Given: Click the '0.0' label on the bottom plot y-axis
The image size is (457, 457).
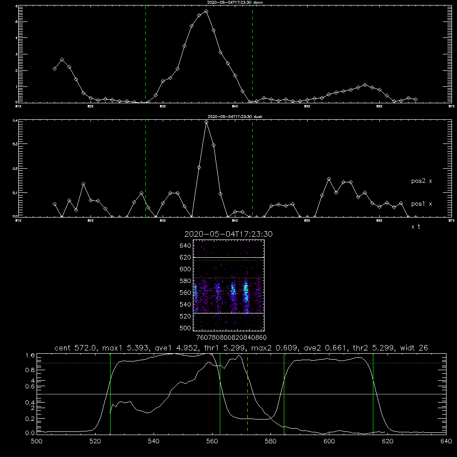Looking at the screenshot, I should point(30,433).
